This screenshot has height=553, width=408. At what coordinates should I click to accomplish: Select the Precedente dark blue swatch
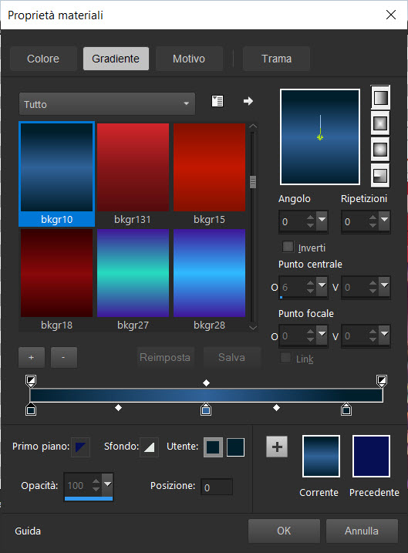click(x=371, y=456)
